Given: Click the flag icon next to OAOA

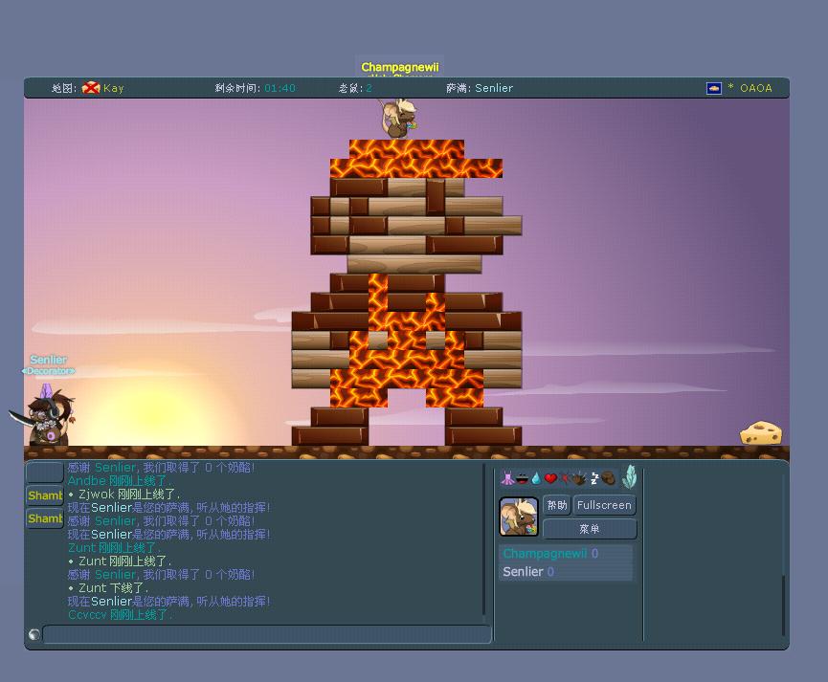Looking at the screenshot, I should [x=714, y=88].
